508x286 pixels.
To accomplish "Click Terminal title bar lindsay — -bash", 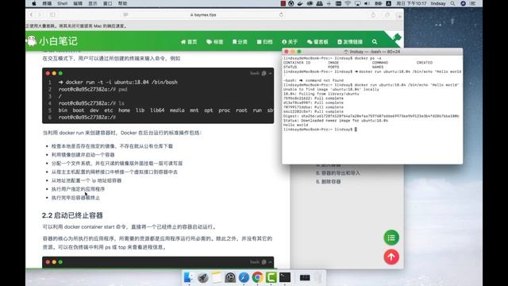I will coord(372,52).
